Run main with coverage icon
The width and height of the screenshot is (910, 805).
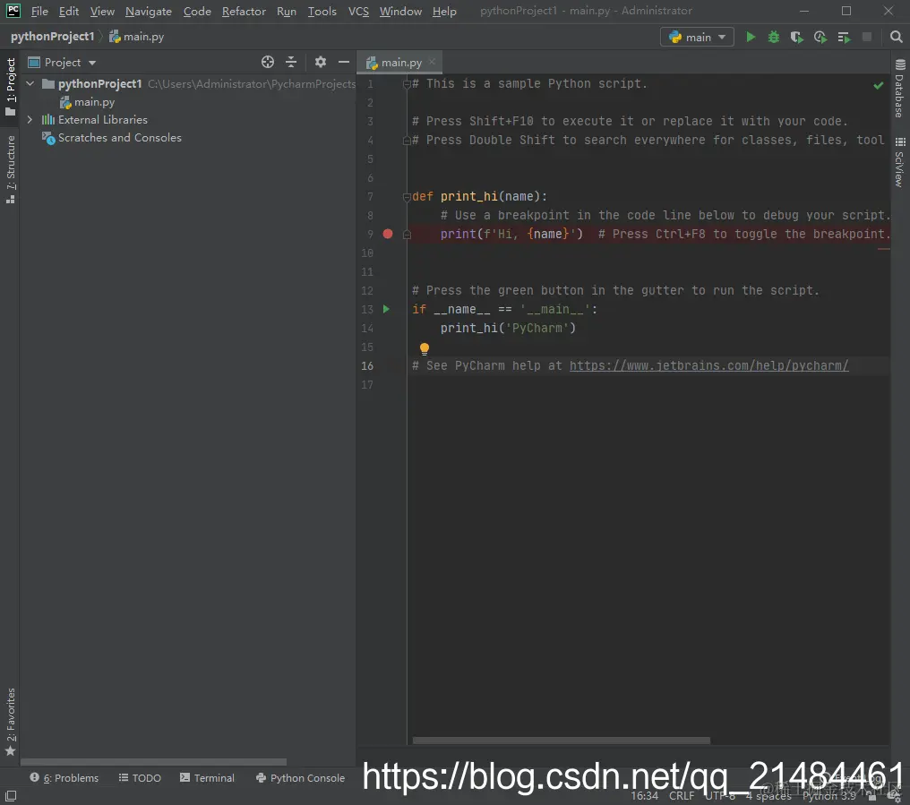(797, 37)
